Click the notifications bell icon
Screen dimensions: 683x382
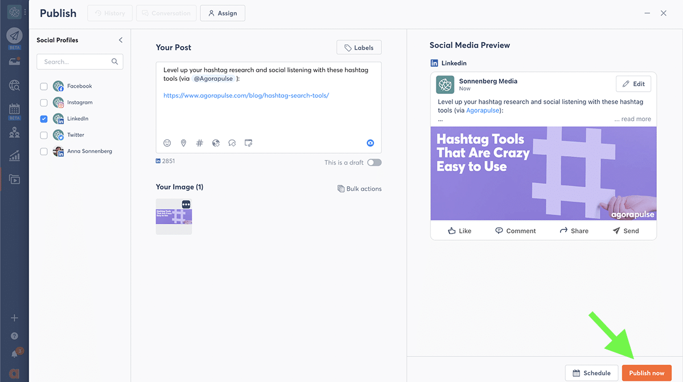click(x=15, y=354)
